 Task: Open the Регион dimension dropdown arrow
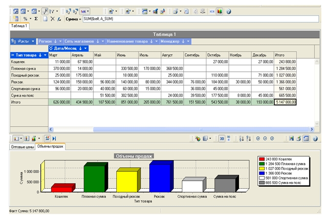coord(60,41)
